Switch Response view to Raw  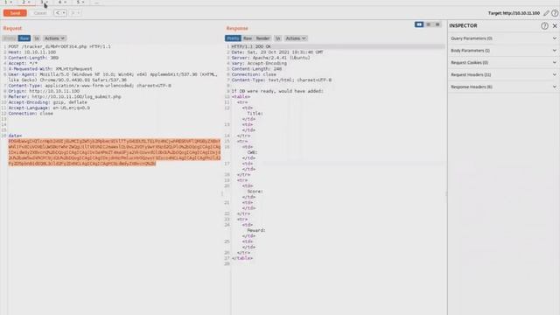pos(248,38)
